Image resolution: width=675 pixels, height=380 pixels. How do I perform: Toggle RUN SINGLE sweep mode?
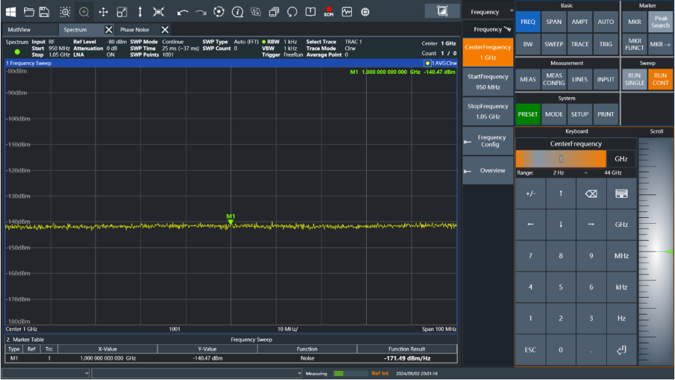coord(635,79)
